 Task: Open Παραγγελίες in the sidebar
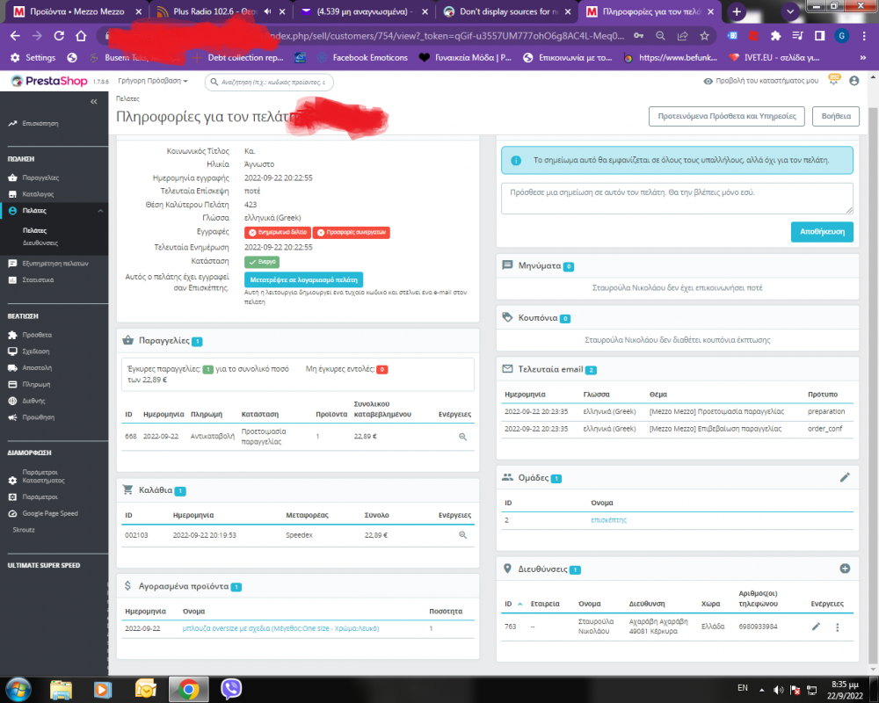tap(40, 178)
